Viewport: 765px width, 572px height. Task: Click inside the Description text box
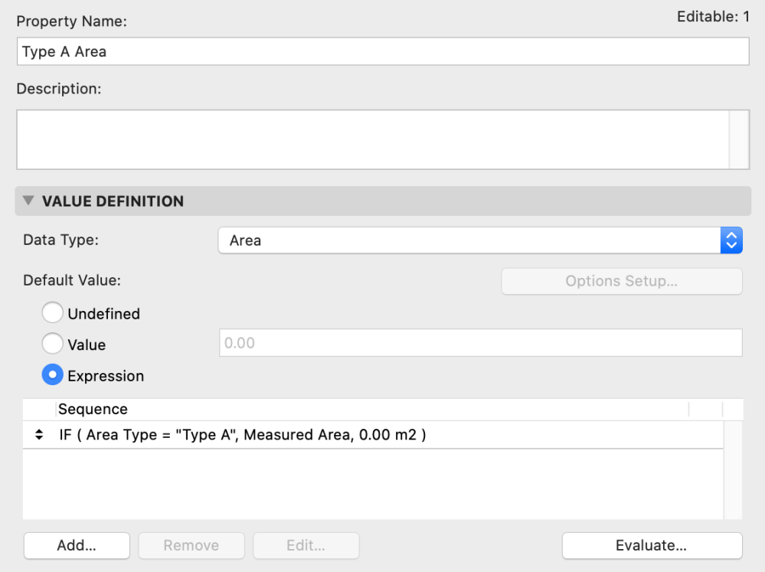click(372, 139)
